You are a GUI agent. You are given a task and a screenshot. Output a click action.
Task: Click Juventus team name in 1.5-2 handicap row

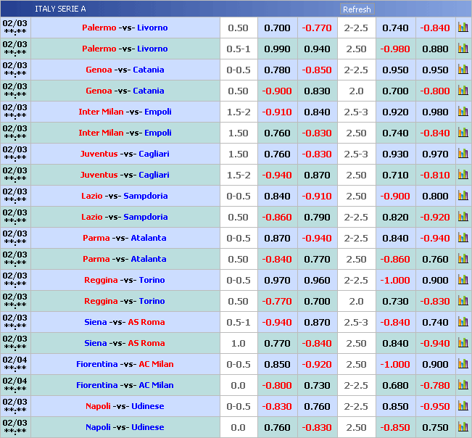click(x=99, y=175)
